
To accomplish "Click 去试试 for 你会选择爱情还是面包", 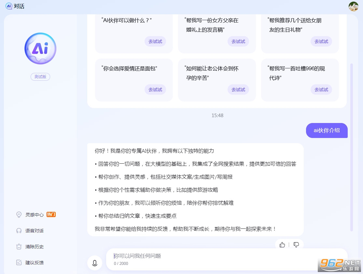I will [x=155, y=89].
